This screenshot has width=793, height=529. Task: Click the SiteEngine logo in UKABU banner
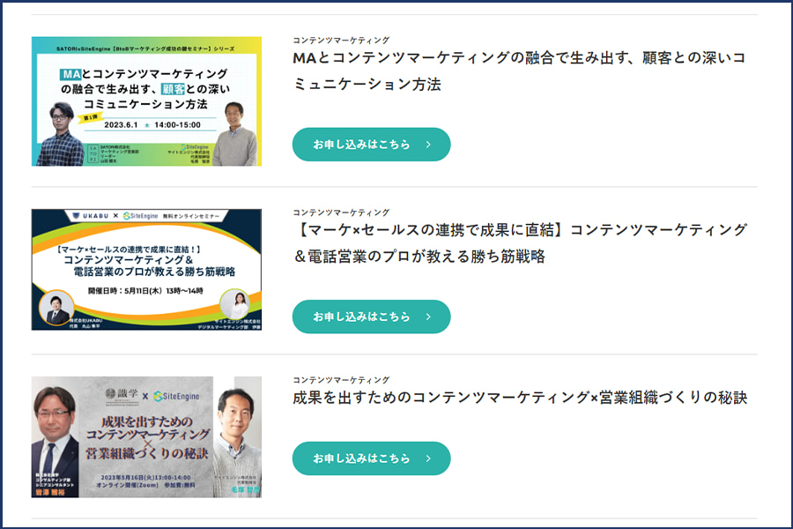(x=141, y=216)
